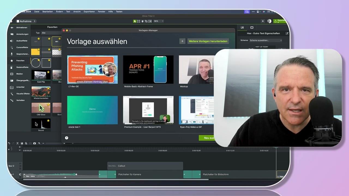The width and height of the screenshot is (349, 196).
Task: Select the oracle test 1 template
Action: [92, 110]
